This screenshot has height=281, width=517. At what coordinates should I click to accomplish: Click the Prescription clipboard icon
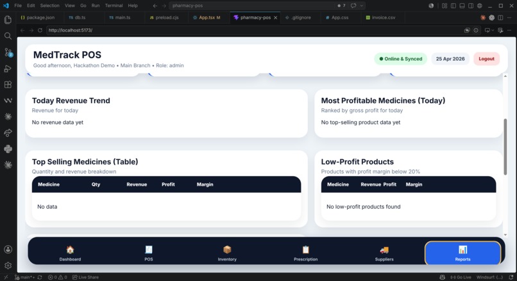[306, 250]
